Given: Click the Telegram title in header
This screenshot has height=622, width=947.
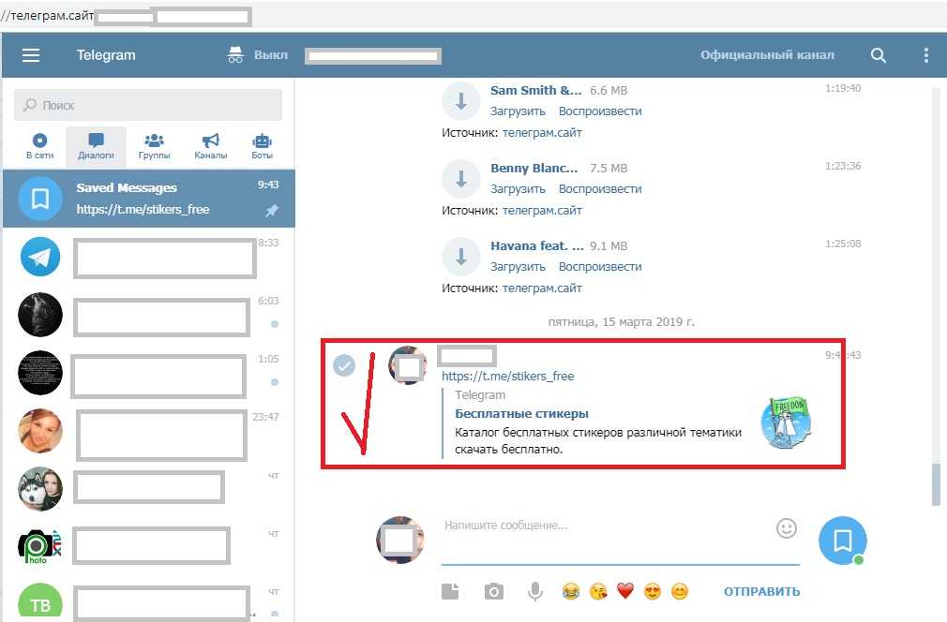Looking at the screenshot, I should (x=106, y=55).
